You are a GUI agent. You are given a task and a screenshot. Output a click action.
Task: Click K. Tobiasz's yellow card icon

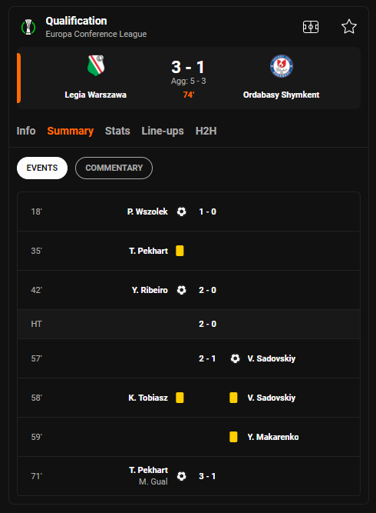pos(180,398)
